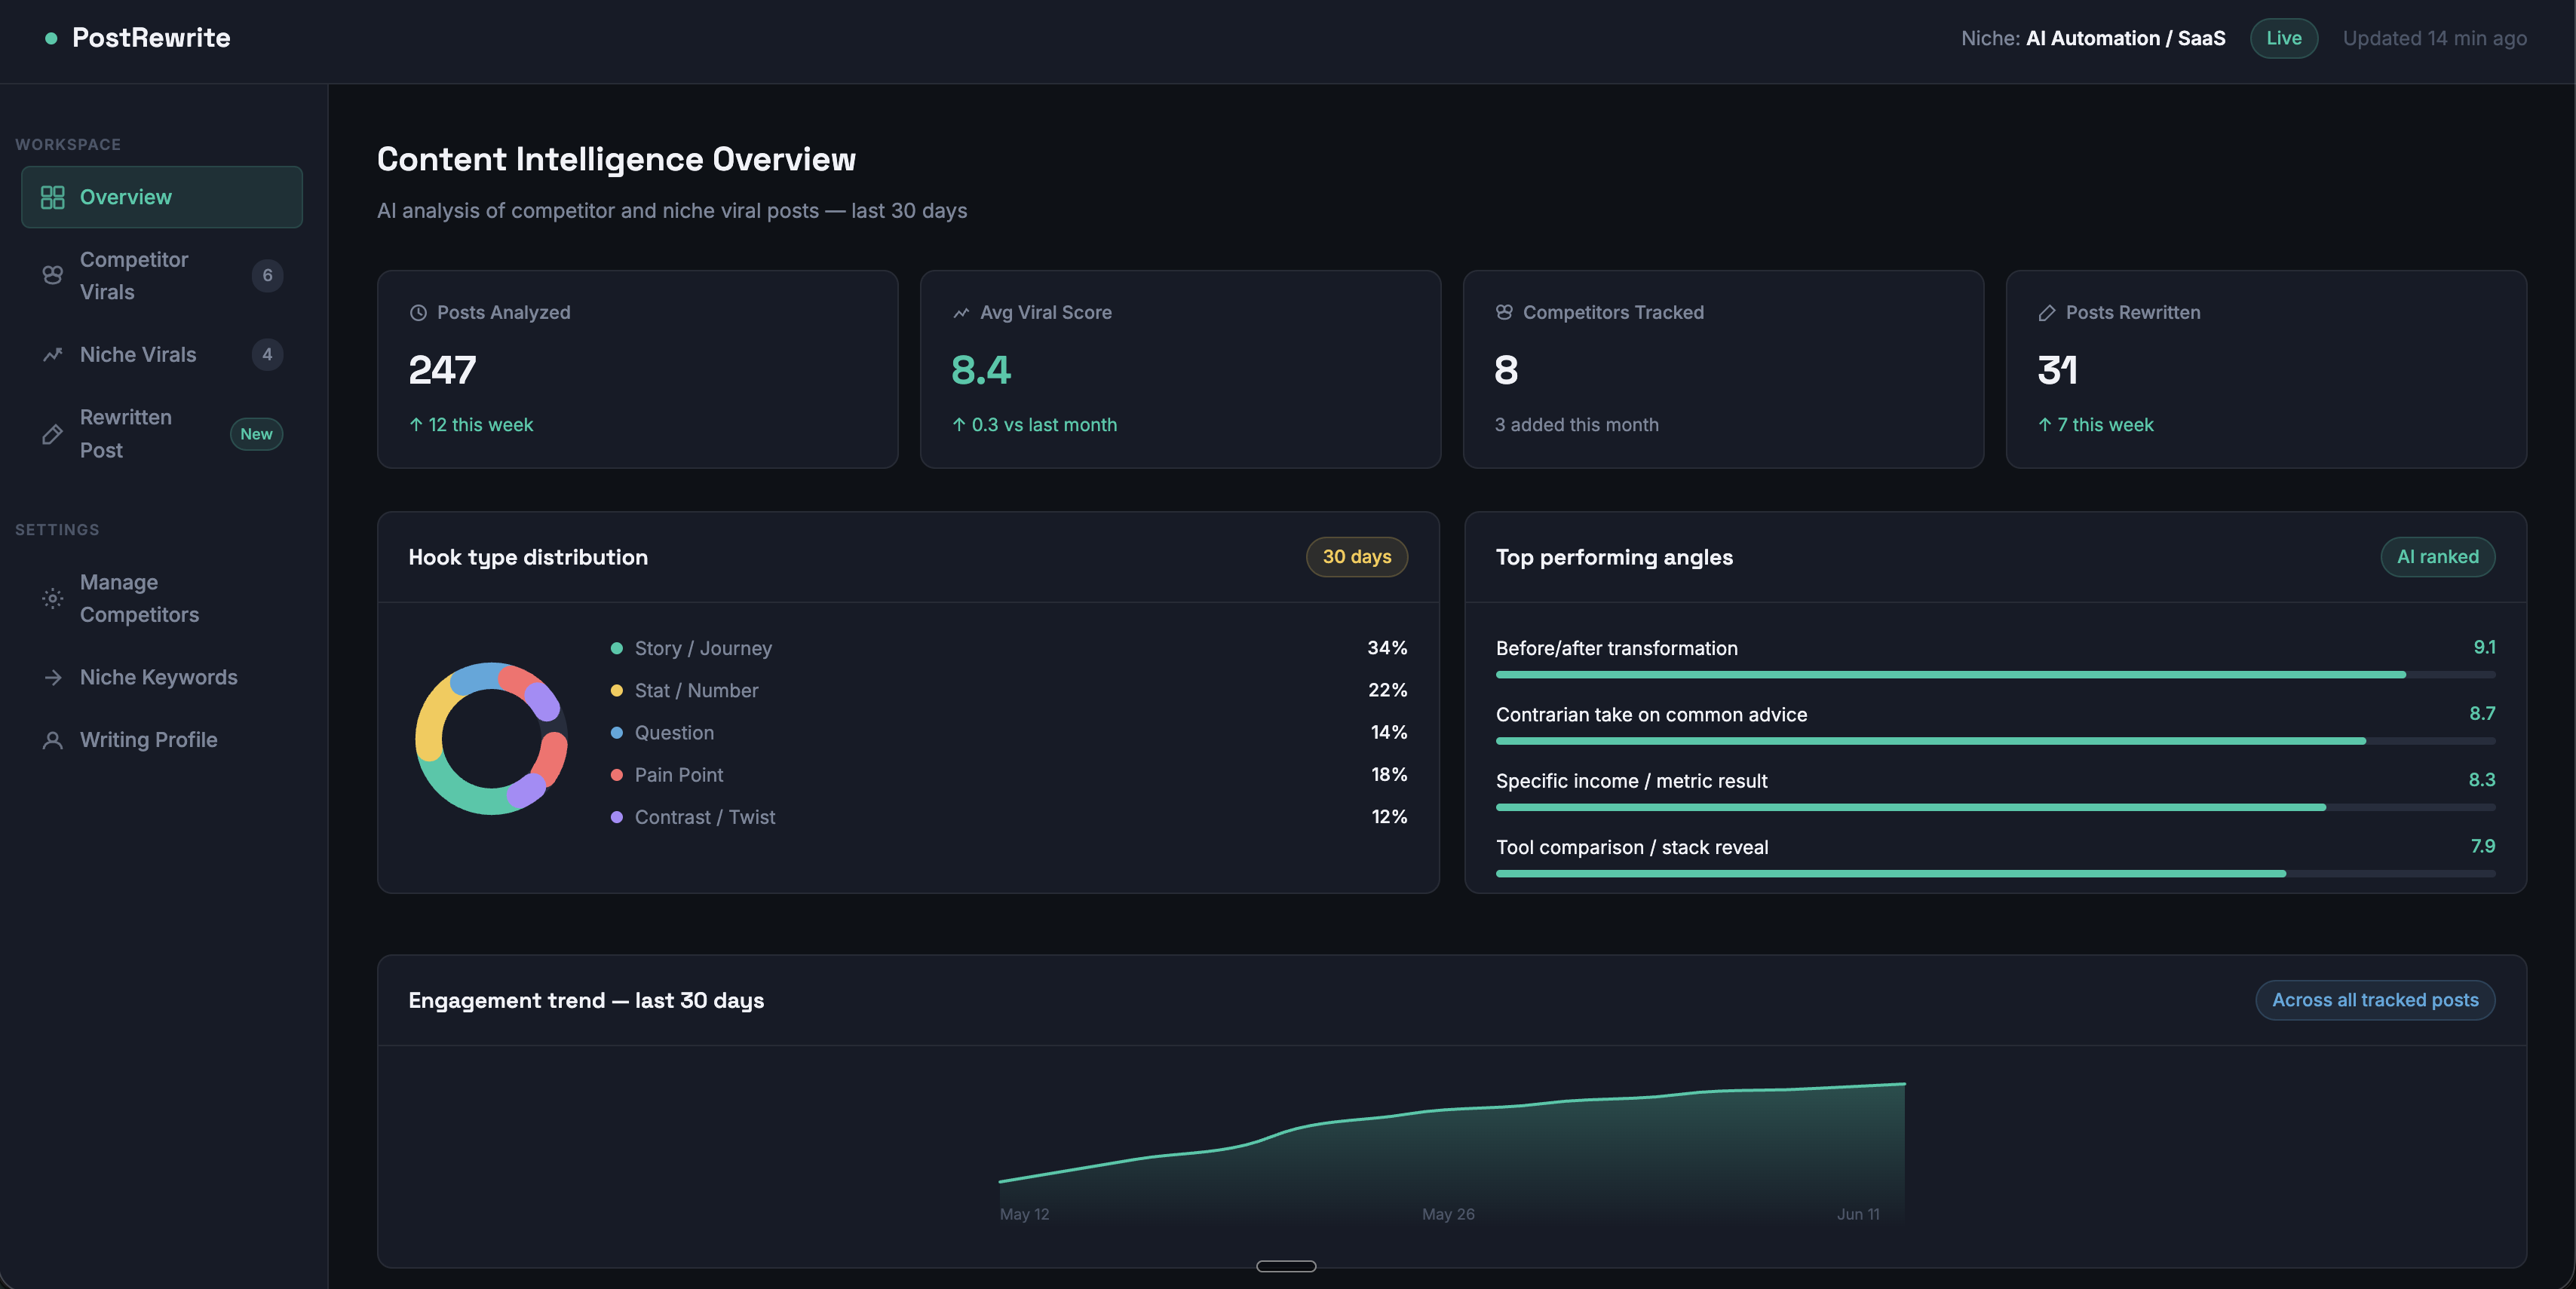Click the 30 days filter pill
The width and height of the screenshot is (2576, 1289).
tap(1357, 556)
